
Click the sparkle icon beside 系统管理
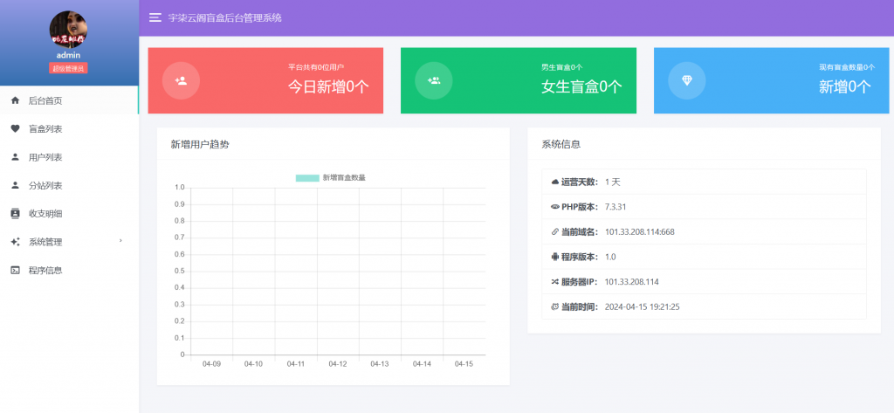(16, 242)
